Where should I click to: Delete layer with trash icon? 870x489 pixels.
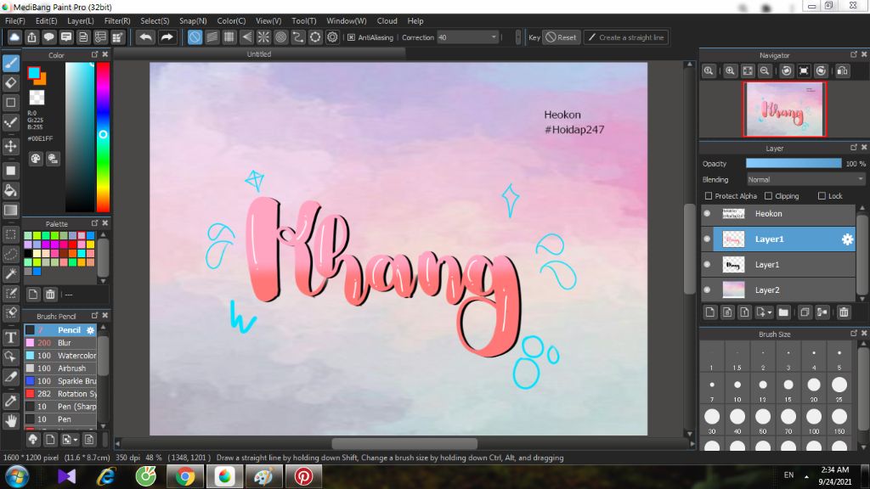844,312
